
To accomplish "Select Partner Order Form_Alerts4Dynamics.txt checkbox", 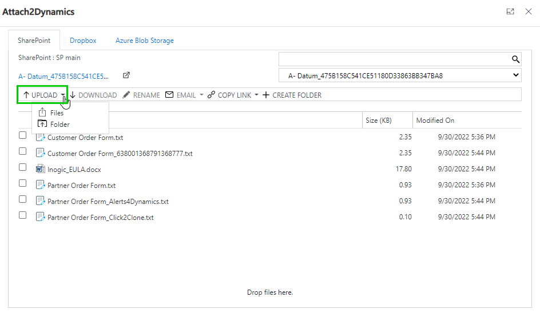I will point(22,199).
